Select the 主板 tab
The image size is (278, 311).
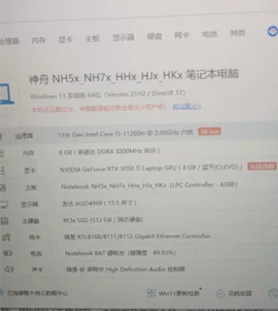[x=92, y=38]
